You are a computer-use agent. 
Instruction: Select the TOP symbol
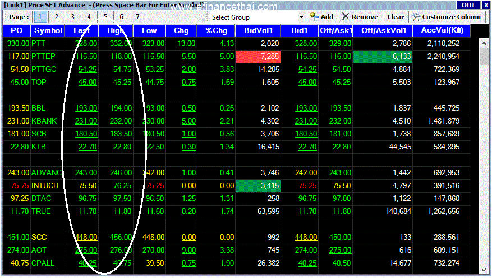coord(39,83)
